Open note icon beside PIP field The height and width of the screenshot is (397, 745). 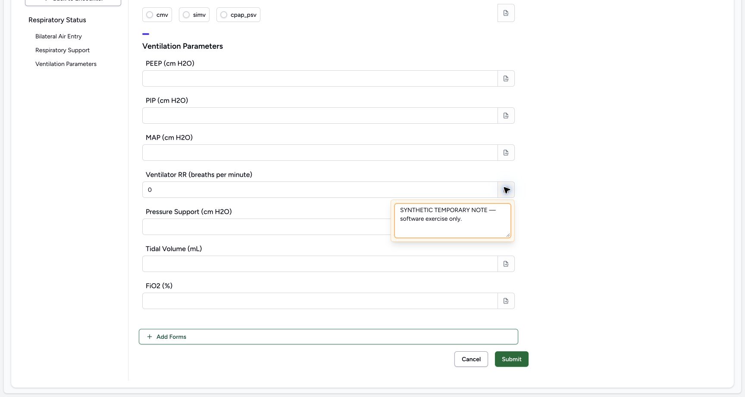tap(506, 116)
